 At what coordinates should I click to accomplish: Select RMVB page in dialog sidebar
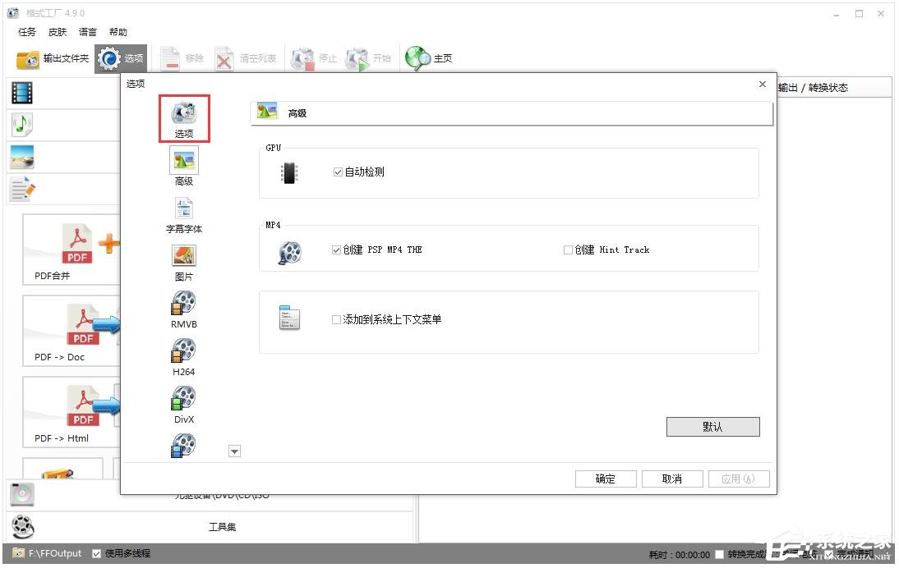coord(184,310)
